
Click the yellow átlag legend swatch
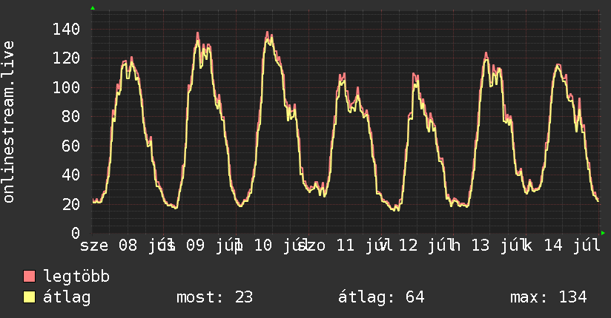tap(29, 297)
